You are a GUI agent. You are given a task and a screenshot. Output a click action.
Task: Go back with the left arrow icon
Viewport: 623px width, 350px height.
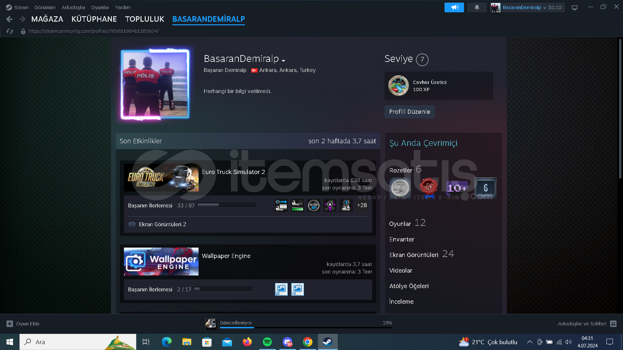coord(9,19)
